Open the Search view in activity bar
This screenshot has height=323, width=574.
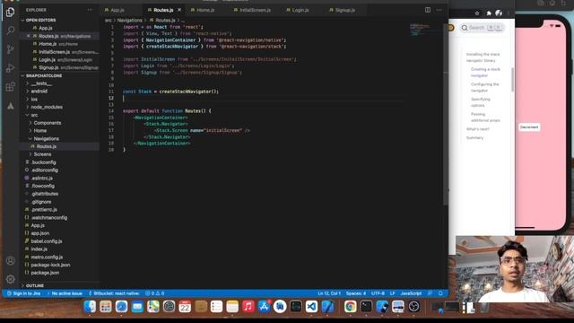pos(10,31)
